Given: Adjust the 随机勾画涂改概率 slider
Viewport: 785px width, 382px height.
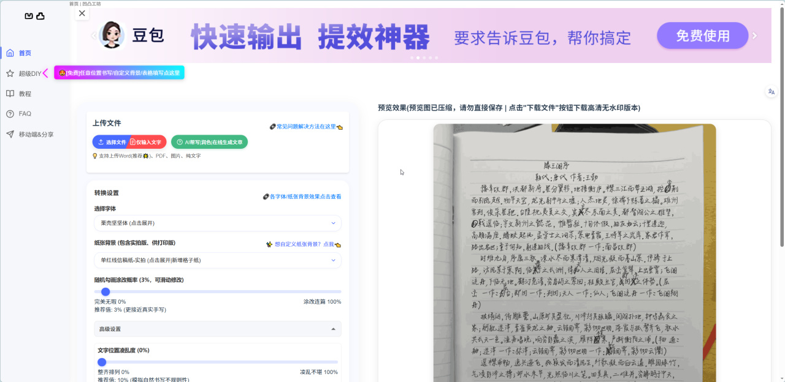Looking at the screenshot, I should click(218, 292).
